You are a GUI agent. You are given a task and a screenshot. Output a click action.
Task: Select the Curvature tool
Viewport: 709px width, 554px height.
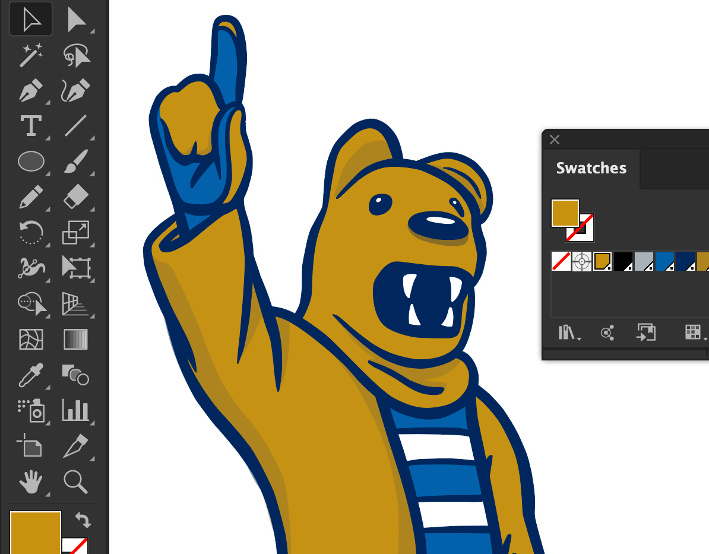[76, 90]
